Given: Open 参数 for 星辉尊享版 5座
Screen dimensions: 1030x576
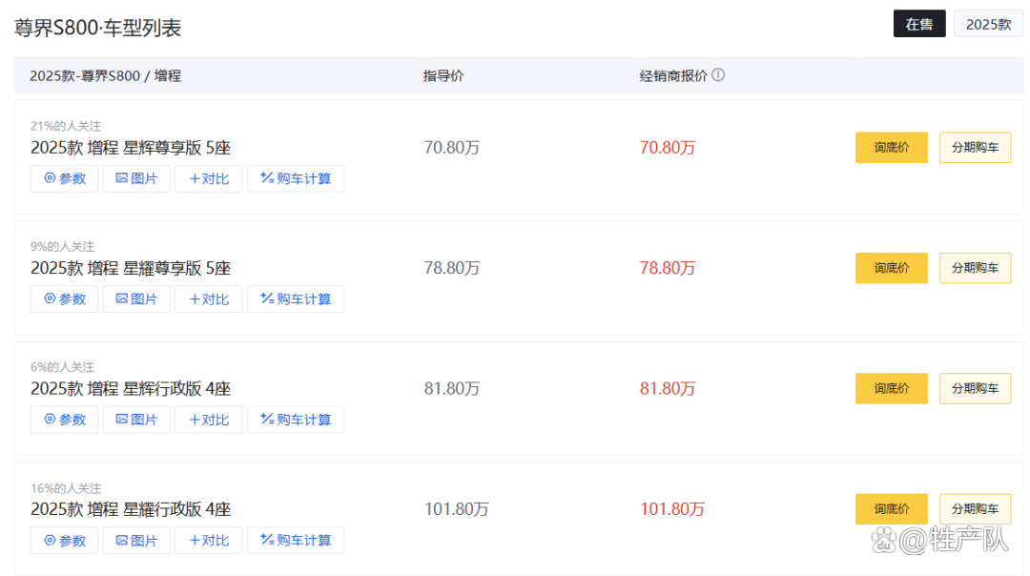Looking at the screenshot, I should [64, 178].
